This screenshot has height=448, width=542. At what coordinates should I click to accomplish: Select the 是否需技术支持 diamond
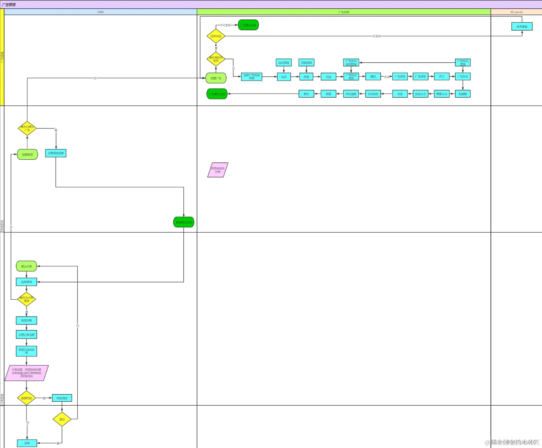pyautogui.click(x=216, y=59)
